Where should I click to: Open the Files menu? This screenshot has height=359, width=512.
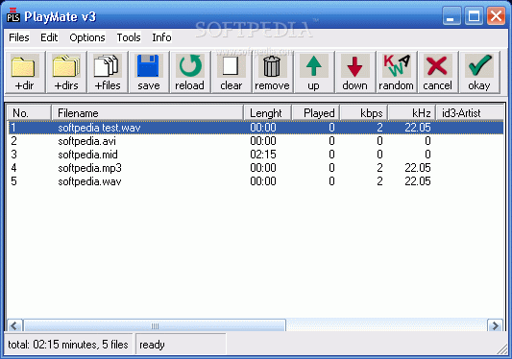(19, 37)
